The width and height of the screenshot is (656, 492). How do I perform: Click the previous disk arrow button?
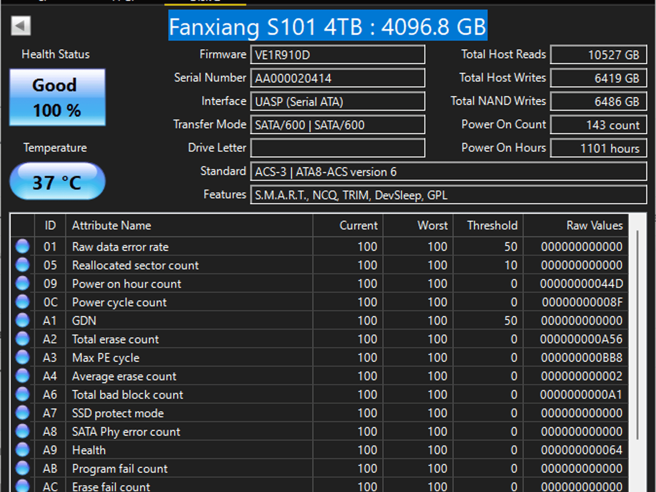[x=21, y=25]
